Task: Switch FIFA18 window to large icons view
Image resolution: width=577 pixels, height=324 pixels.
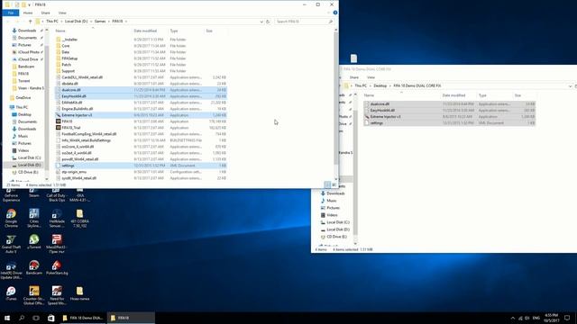Action: pos(334,184)
